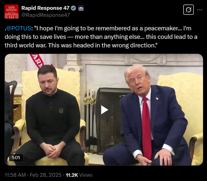This screenshot has height=181, width=207.
Task: Click the quoted peacemaker tweet text
Action: coord(101,37)
